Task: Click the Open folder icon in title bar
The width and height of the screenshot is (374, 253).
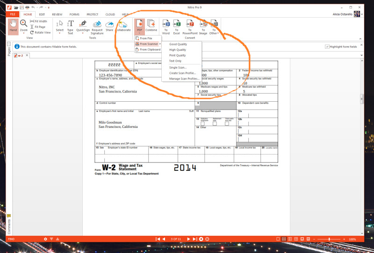Action: click(x=16, y=7)
